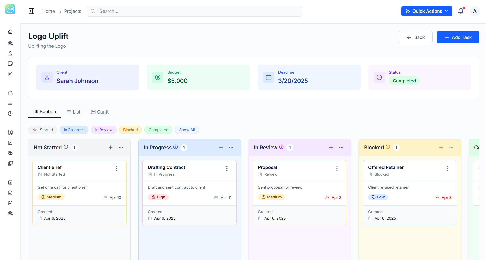Image resolution: width=486 pixels, height=260 pixels.
Task: Open the sticky note sidebar icon
Action: click(x=10, y=64)
